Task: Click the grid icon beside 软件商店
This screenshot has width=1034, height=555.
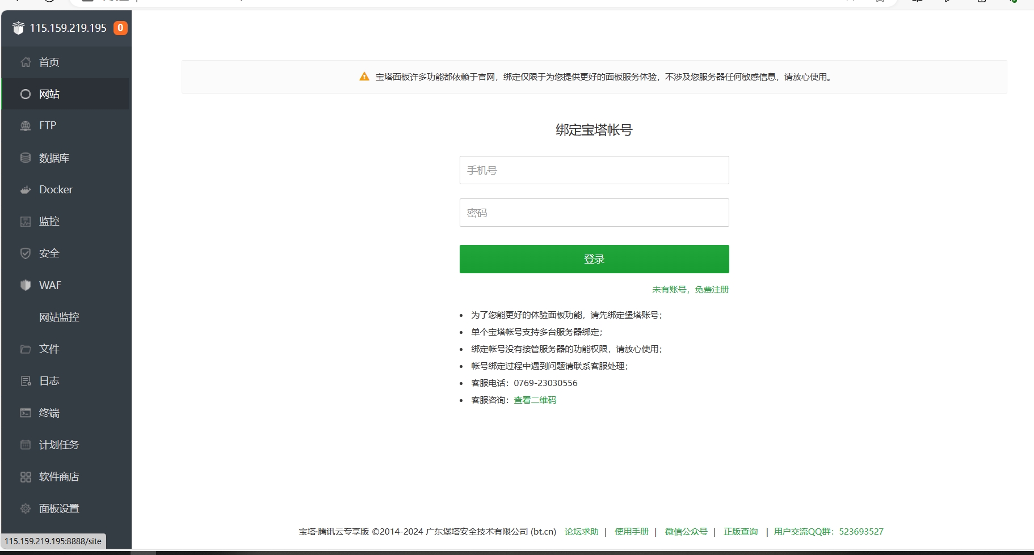Action: point(26,477)
